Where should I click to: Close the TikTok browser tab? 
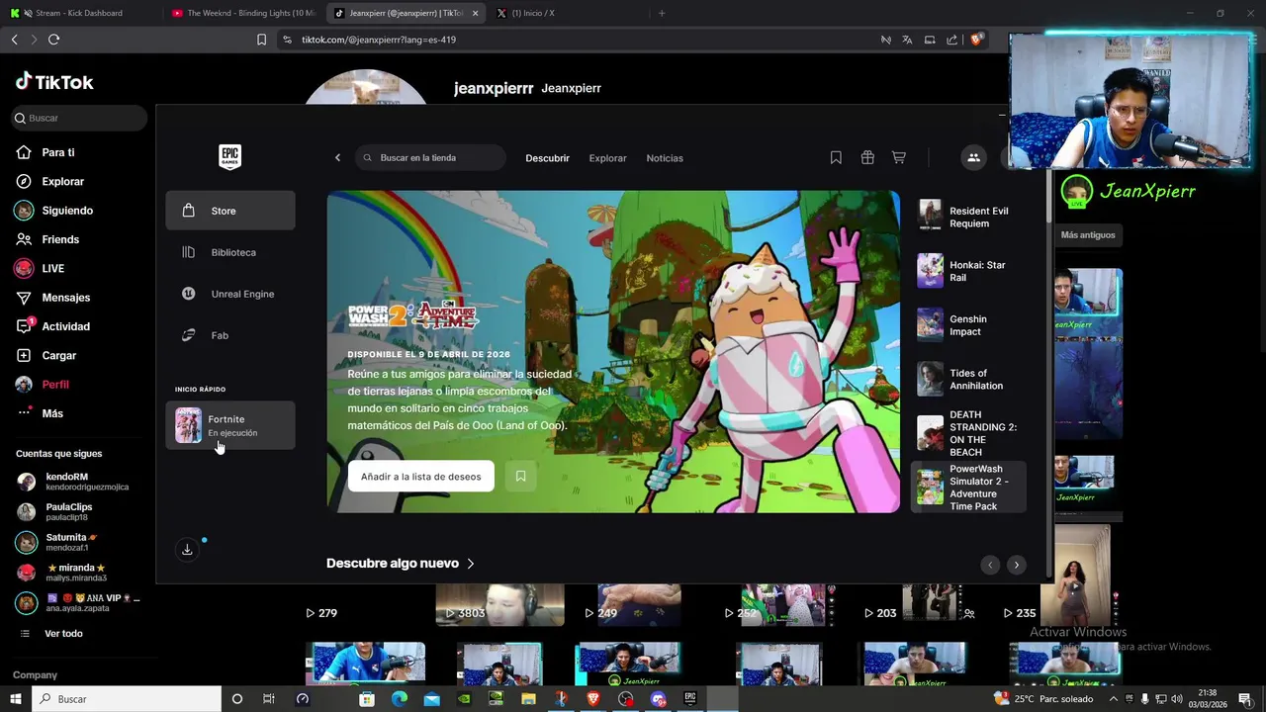tap(476, 13)
